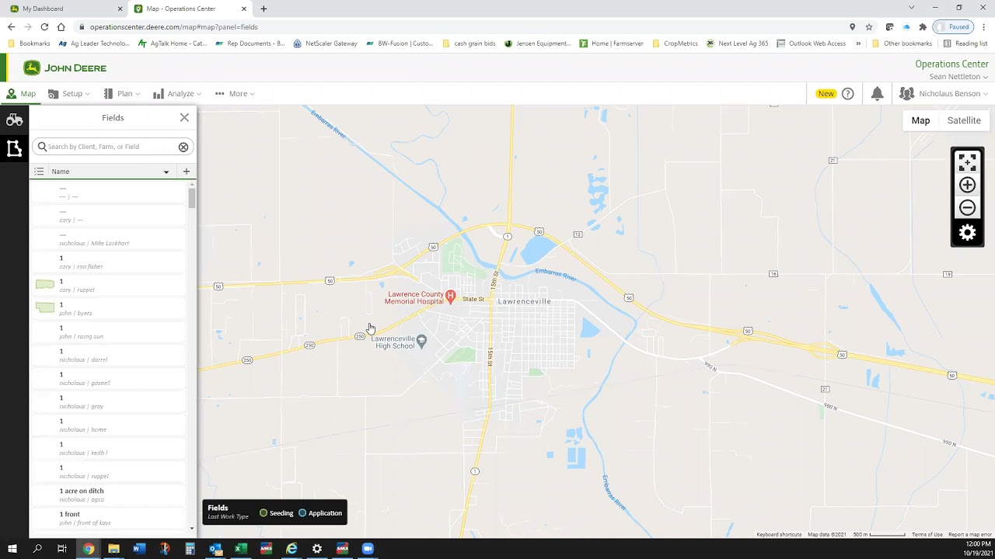Close the Fields panel
The image size is (995, 559).
[x=184, y=117]
